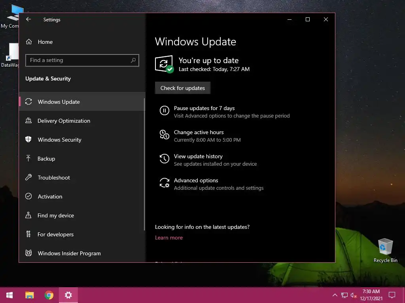Open Windows Insider Program section
The image size is (405, 303).
point(82,253)
